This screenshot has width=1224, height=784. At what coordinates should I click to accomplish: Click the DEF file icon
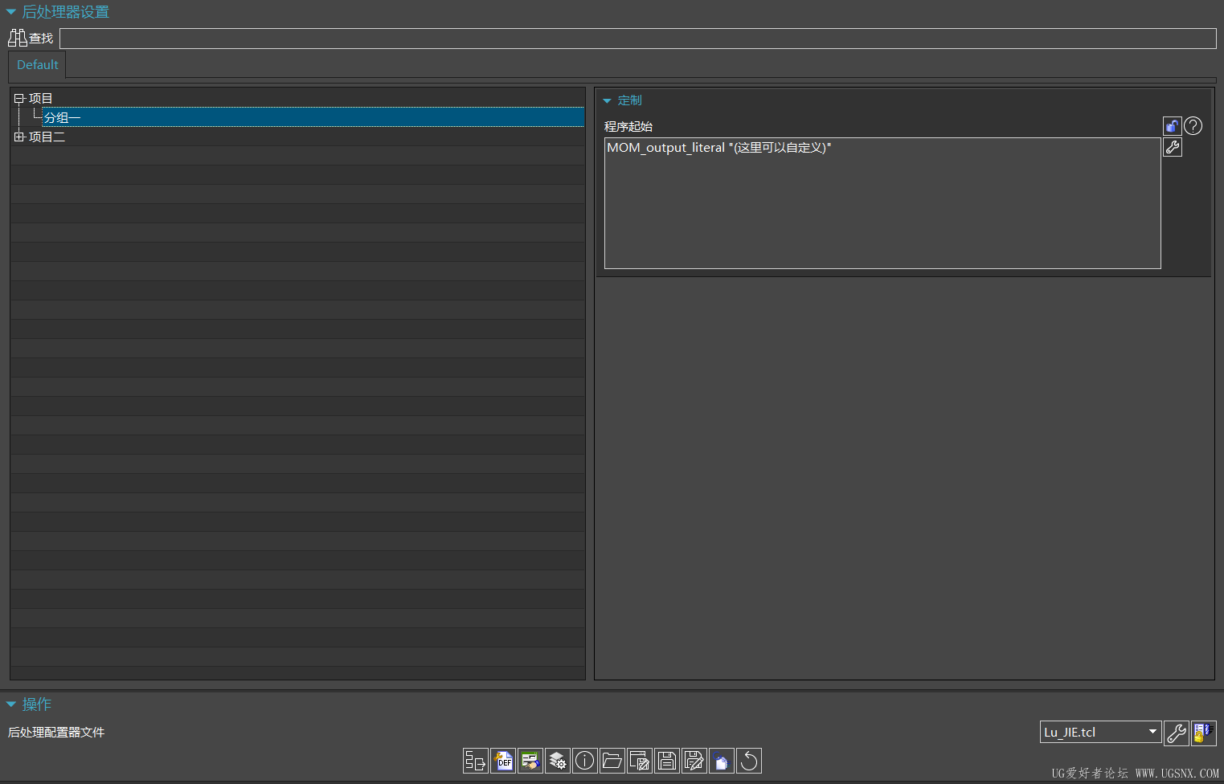[x=503, y=761]
